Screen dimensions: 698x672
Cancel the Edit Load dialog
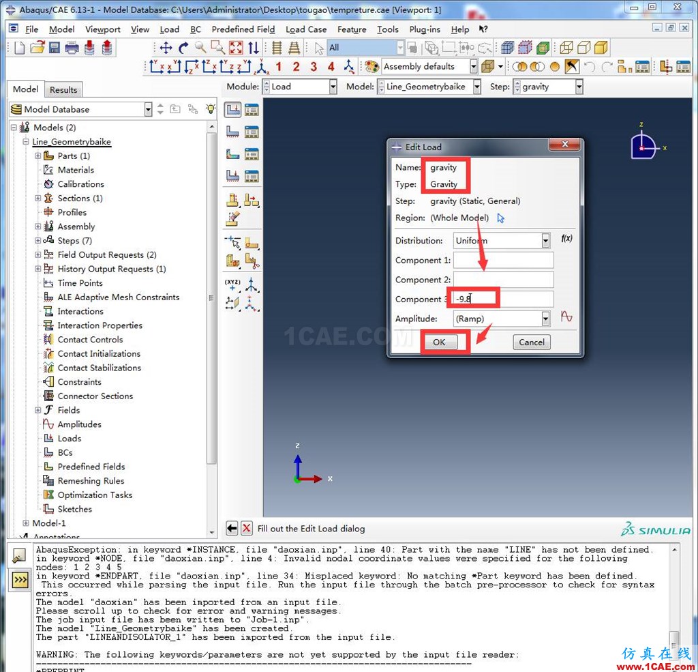coord(532,342)
